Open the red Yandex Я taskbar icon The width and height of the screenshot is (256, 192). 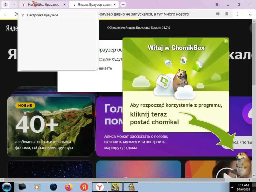[84, 187]
